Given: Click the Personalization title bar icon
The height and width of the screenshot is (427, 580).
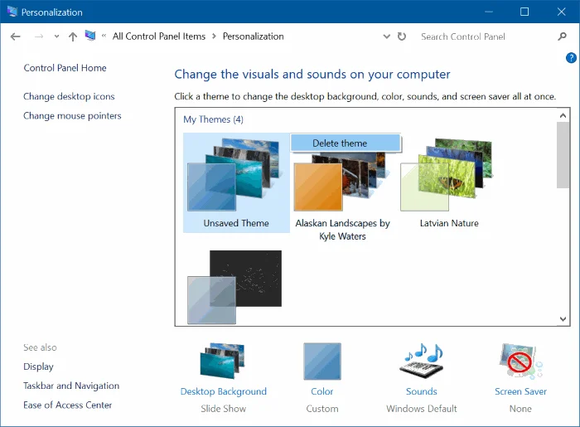Looking at the screenshot, I should tap(12, 12).
